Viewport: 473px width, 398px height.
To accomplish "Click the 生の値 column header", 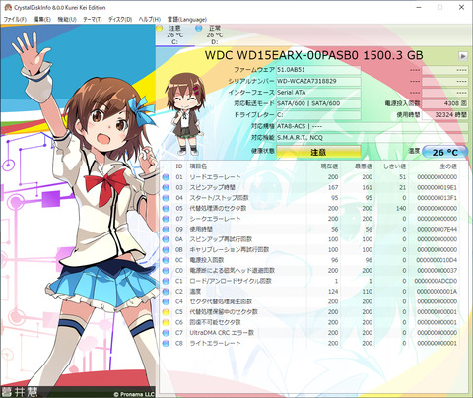I will (448, 166).
